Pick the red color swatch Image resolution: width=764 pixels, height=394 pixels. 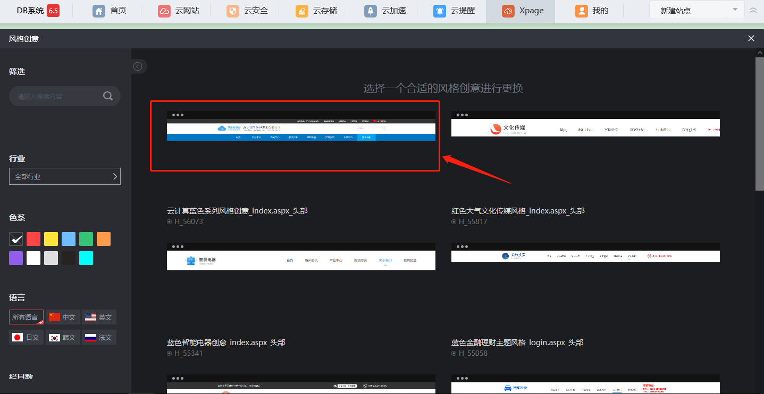click(x=33, y=239)
